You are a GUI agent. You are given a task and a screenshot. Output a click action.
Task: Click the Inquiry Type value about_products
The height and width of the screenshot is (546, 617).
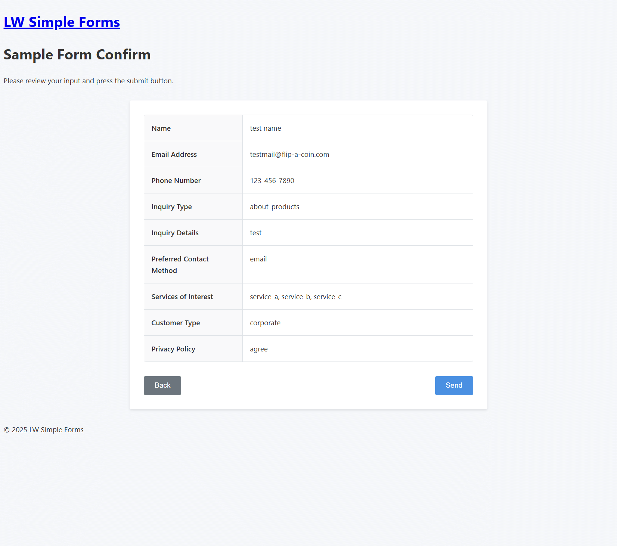(x=275, y=207)
